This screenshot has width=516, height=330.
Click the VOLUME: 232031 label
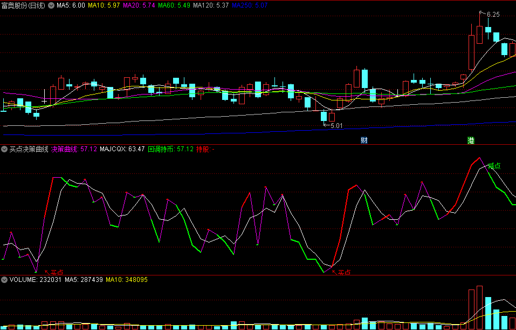[36, 280]
